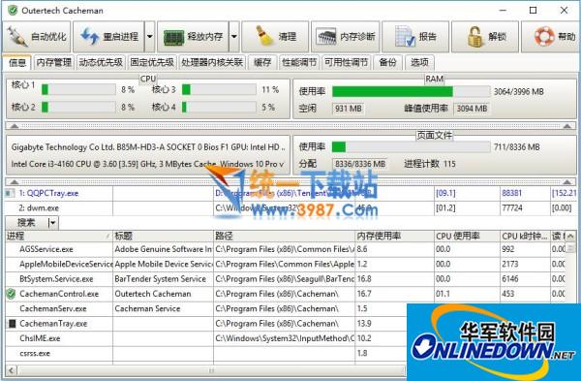
Task: Click the QQPCTray.exe process icon
Action: click(10, 193)
